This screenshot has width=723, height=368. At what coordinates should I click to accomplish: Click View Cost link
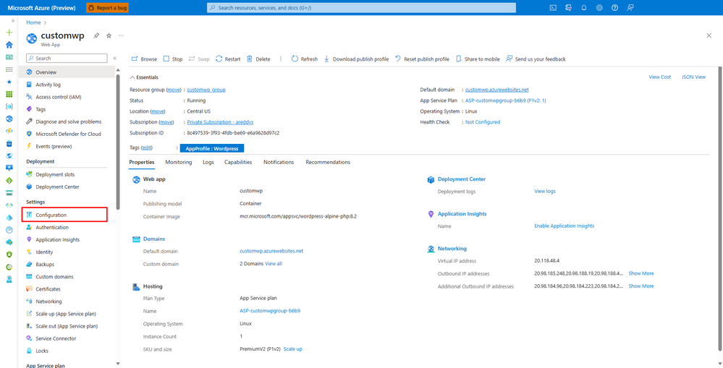660,77
